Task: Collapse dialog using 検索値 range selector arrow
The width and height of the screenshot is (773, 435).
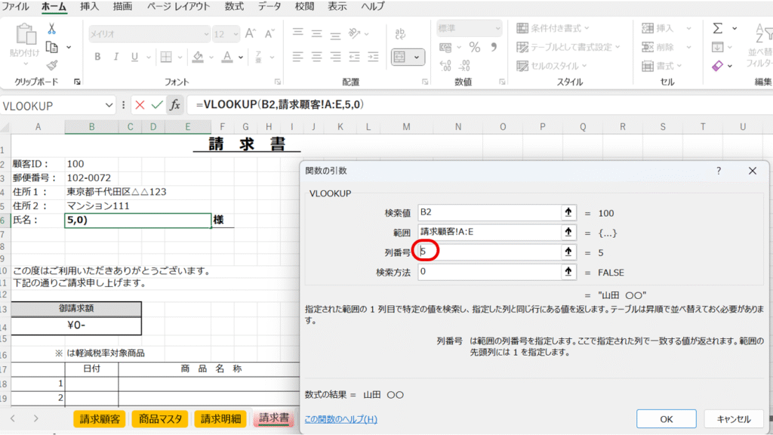Action: pos(568,214)
